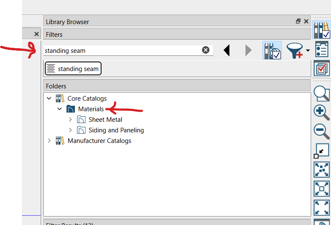Click the add search filter funnel icon
Screen dimensions: 331x225
[x=295, y=51]
